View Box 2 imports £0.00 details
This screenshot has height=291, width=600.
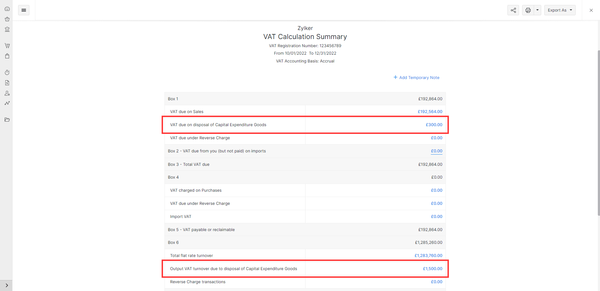coord(436,151)
